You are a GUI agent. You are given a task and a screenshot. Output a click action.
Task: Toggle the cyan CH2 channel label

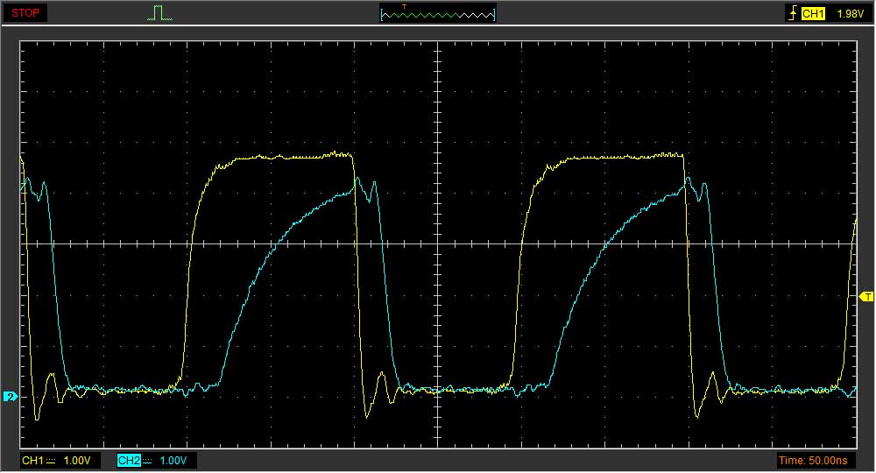[128, 461]
